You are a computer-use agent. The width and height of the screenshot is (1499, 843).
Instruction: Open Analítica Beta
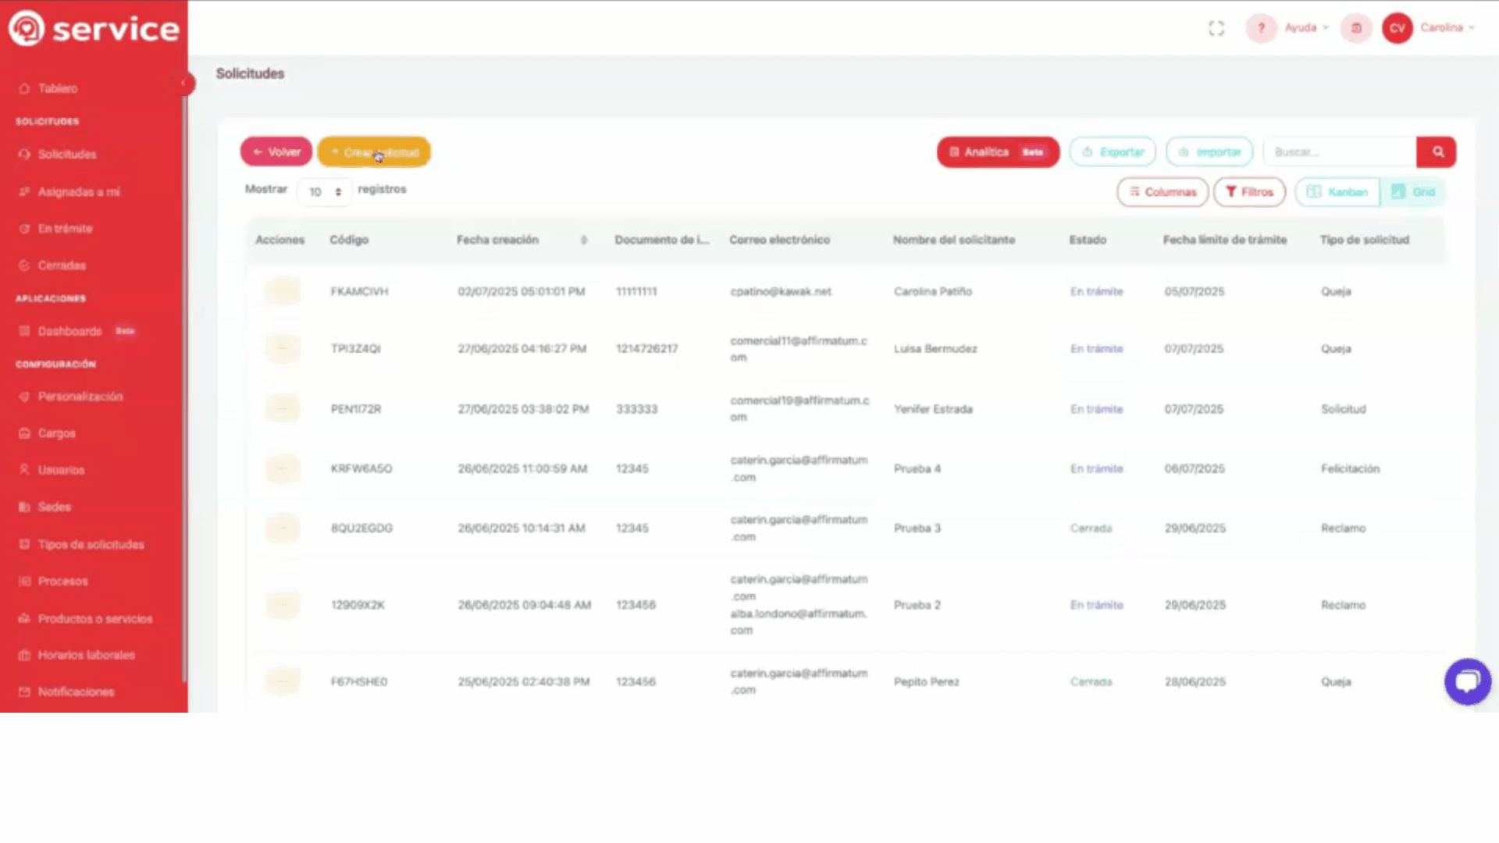(x=998, y=152)
